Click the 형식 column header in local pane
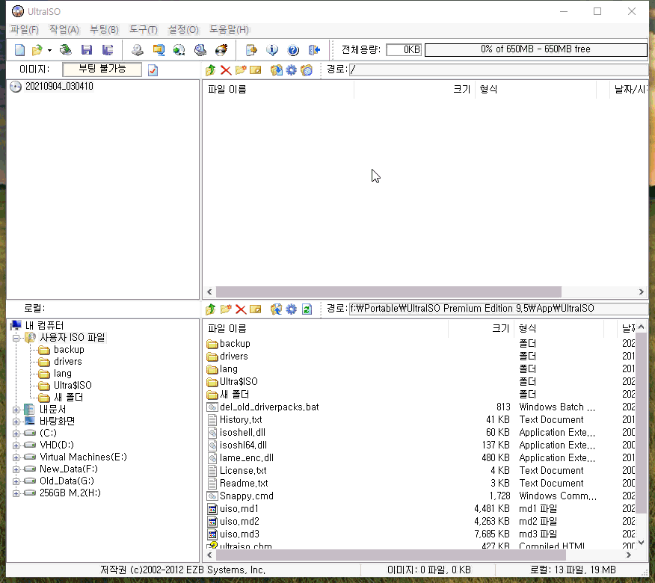The height and width of the screenshot is (583, 655). pos(559,329)
